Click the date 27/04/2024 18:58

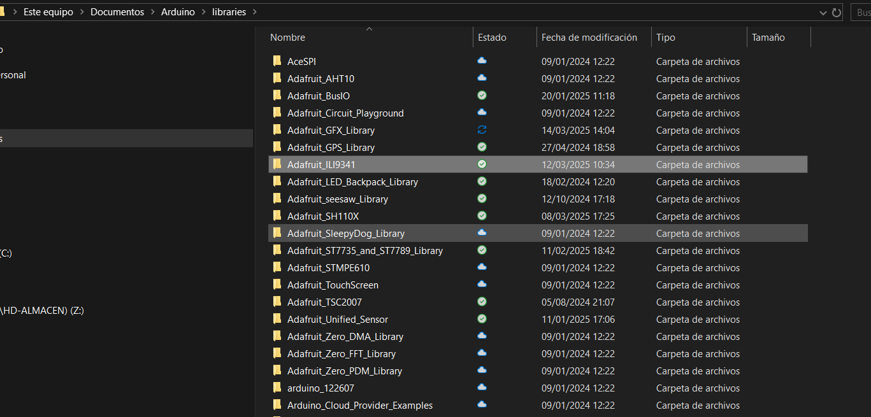pyautogui.click(x=578, y=148)
